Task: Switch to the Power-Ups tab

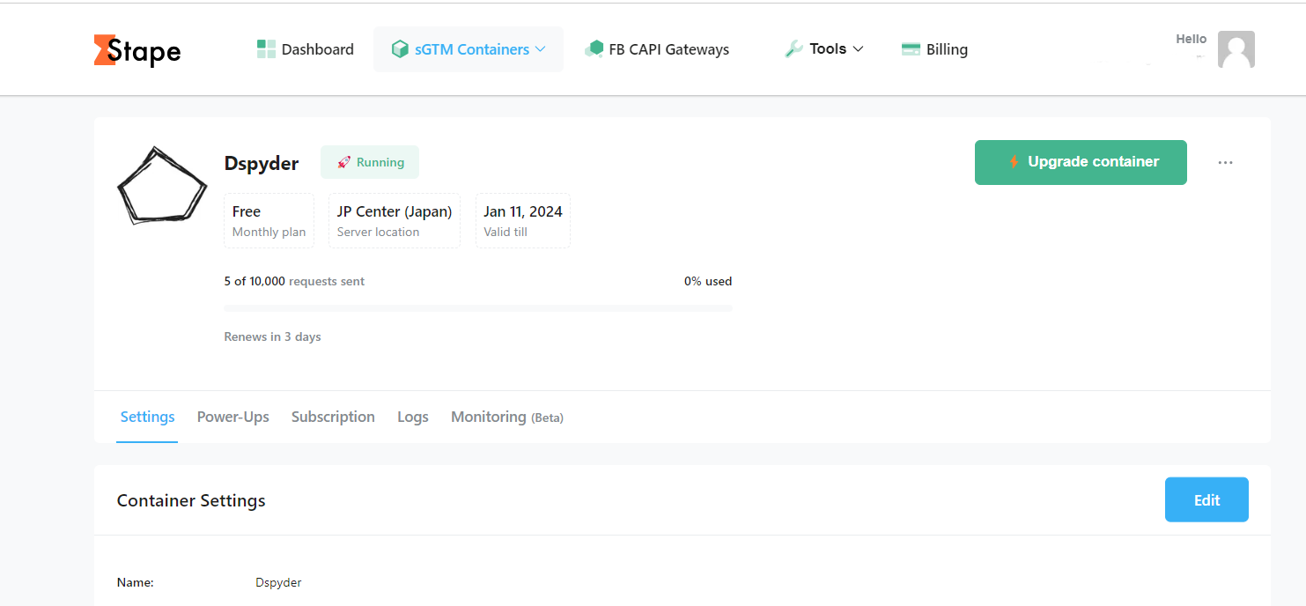Action: tap(233, 417)
